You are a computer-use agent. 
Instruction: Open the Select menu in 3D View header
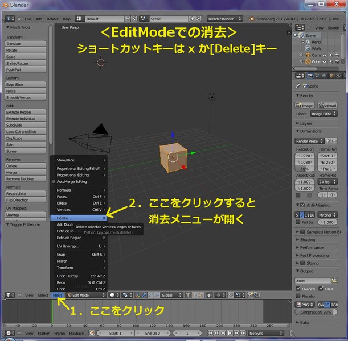(x=43, y=295)
